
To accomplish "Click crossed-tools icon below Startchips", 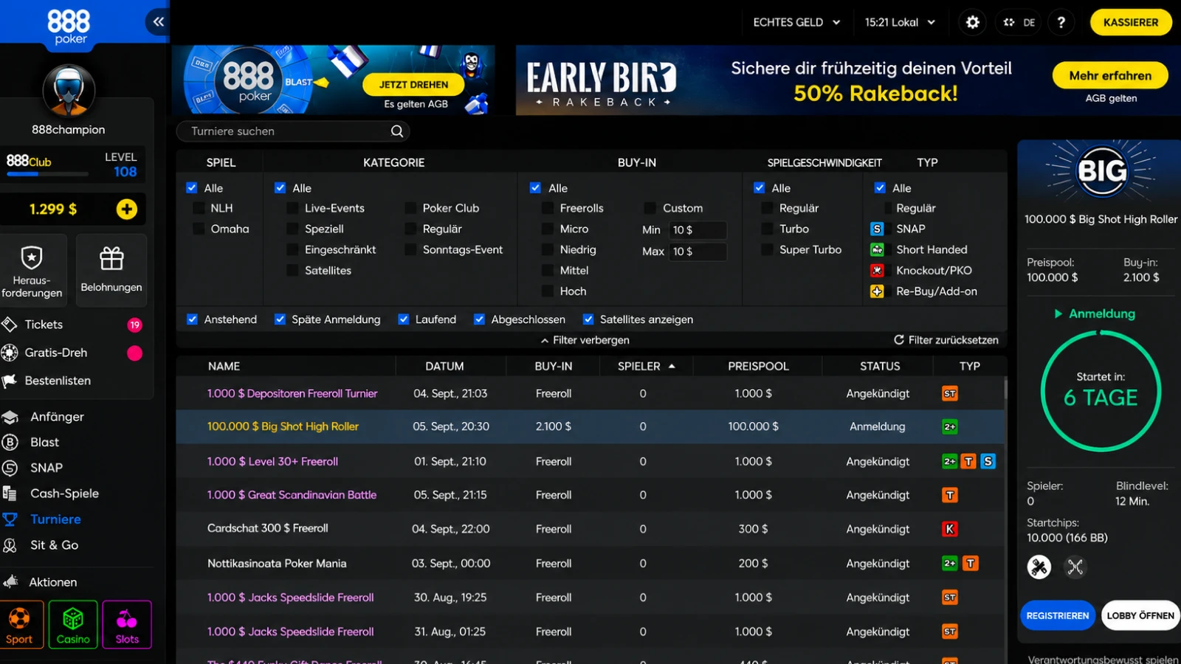I will point(1075,567).
